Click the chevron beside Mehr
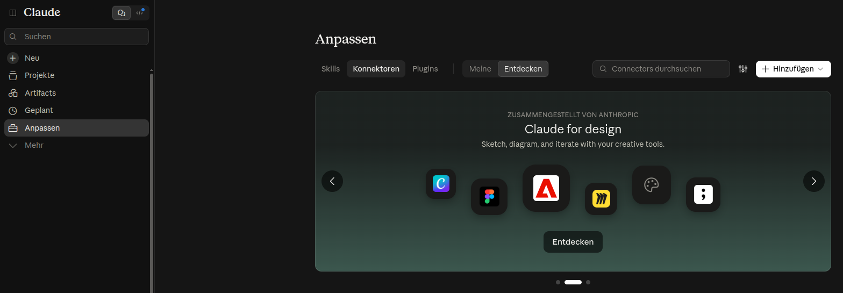Screen dimensions: 843x293 tap(13, 146)
